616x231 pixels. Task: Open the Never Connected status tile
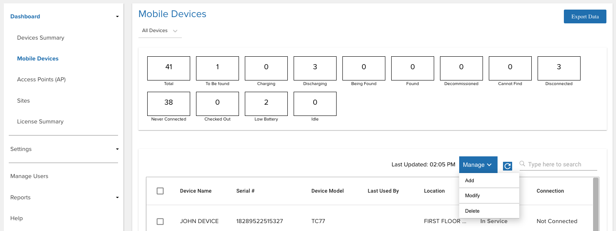tap(168, 104)
